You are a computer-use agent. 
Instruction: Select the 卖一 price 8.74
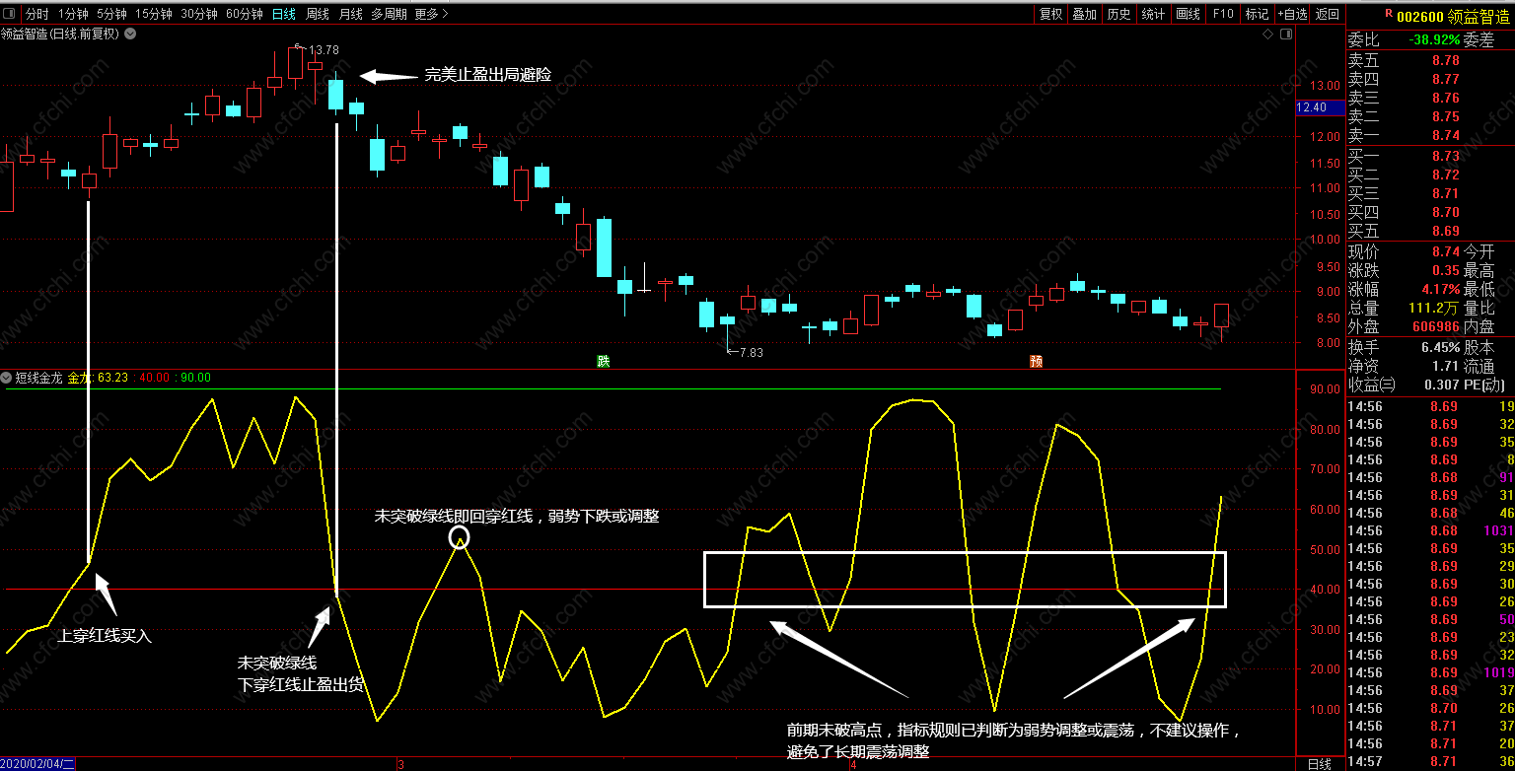1445,135
